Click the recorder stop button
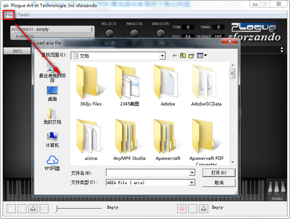Image resolution: width=290 pixels, height=219 pixels. 192,209
